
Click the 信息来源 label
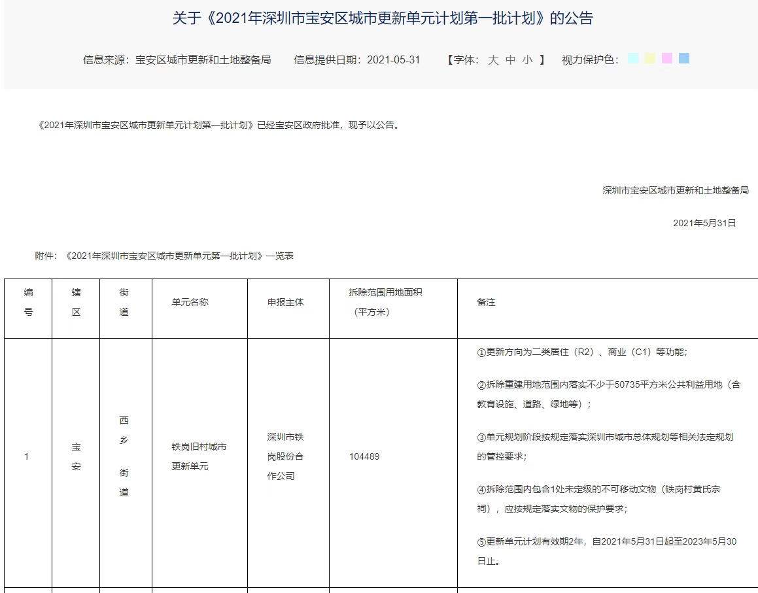click(107, 60)
